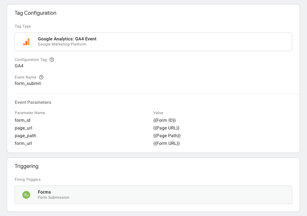307x216 pixels.
Task: Click the help icon beside Event Name
Action: pos(41,77)
